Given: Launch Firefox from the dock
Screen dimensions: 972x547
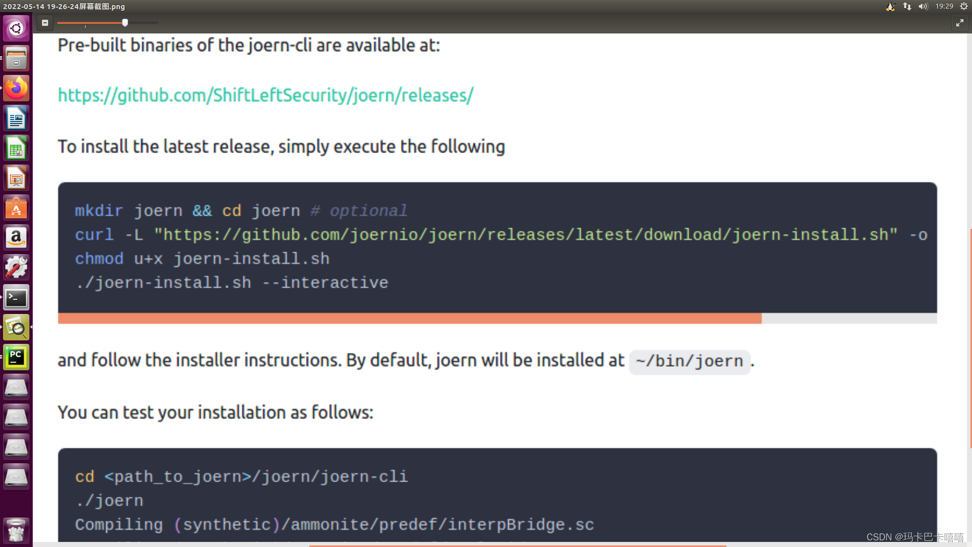Looking at the screenshot, I should (x=16, y=88).
